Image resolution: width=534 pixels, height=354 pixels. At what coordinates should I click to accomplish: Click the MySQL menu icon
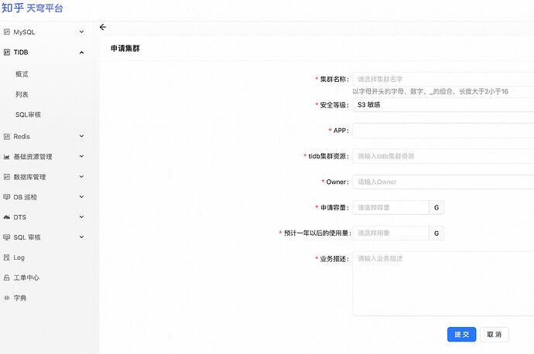[x=6, y=32]
